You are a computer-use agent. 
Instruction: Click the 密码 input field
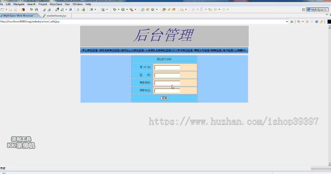coord(167,75)
